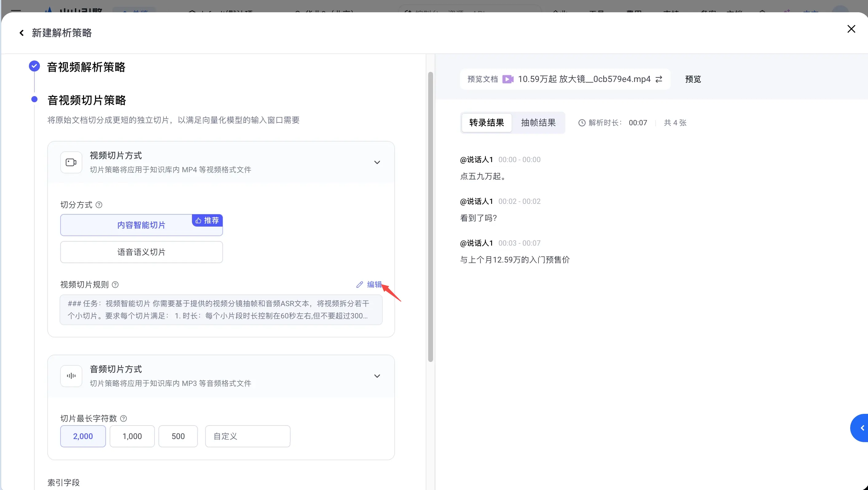Viewport: 868px width, 490px height.
Task: Expand the blue side panel arrow at right edge
Action: point(860,428)
